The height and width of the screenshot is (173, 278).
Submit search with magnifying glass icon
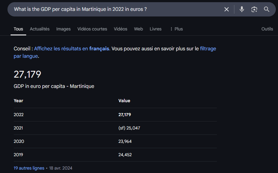click(266, 9)
